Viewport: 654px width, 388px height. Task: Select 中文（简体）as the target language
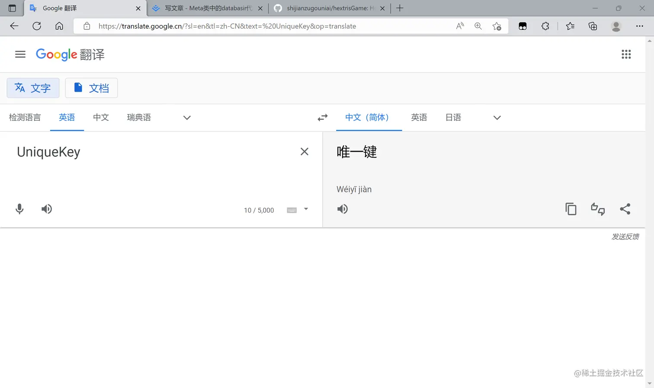(369, 118)
